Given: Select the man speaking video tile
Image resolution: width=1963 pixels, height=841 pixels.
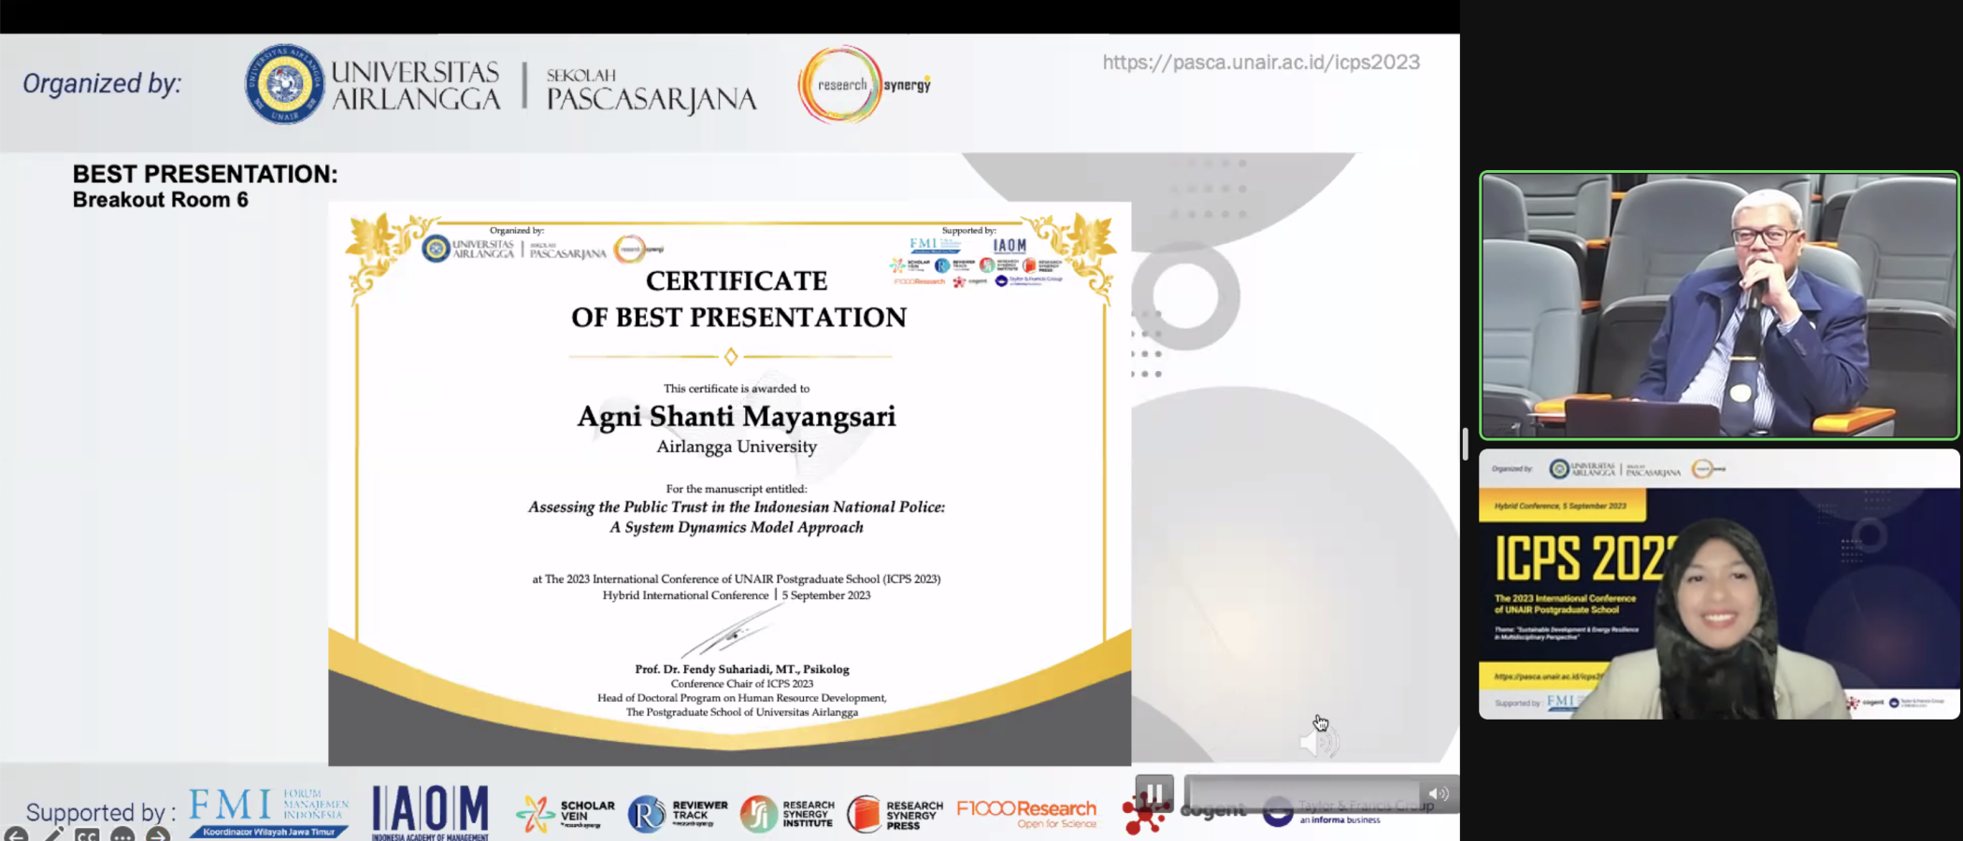Looking at the screenshot, I should tap(1719, 306).
